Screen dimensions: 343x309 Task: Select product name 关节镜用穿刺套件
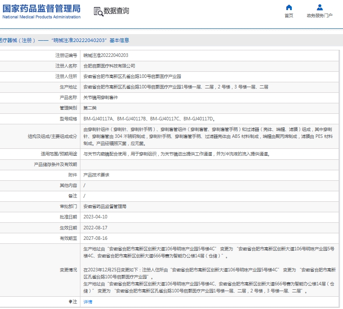pyautogui.click(x=100, y=98)
